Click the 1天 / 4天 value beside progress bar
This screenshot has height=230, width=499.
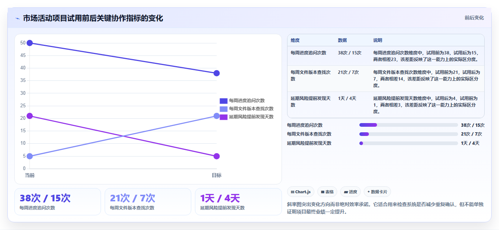pyautogui.click(x=470, y=143)
